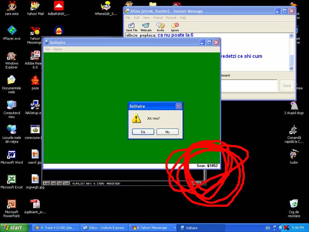The image size is (309, 232).
Task: Open the Friend menu in Instant Message window
Action: (x=158, y=18)
